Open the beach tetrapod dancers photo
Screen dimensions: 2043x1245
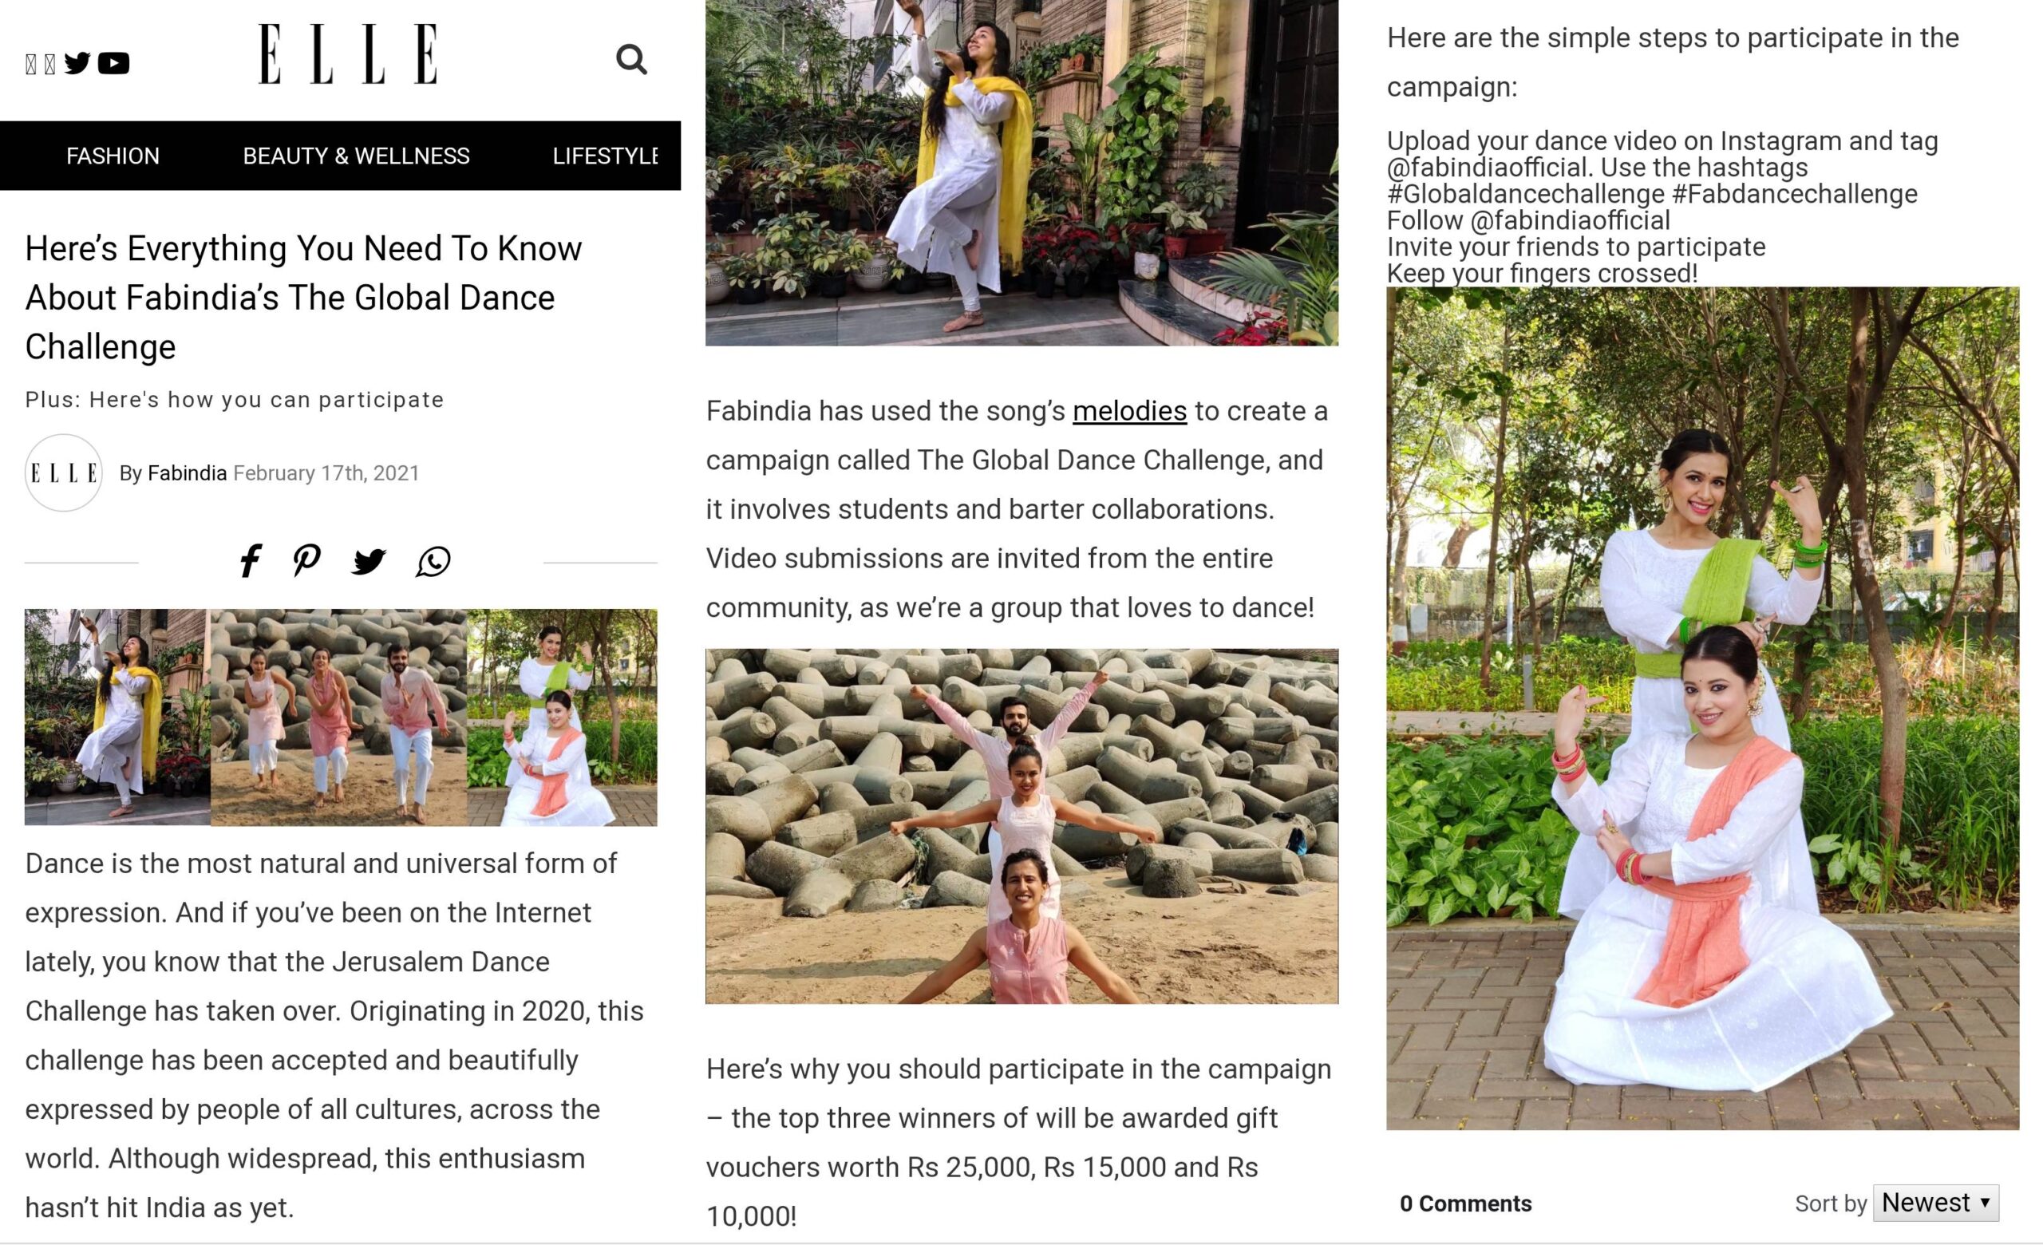click(1021, 826)
